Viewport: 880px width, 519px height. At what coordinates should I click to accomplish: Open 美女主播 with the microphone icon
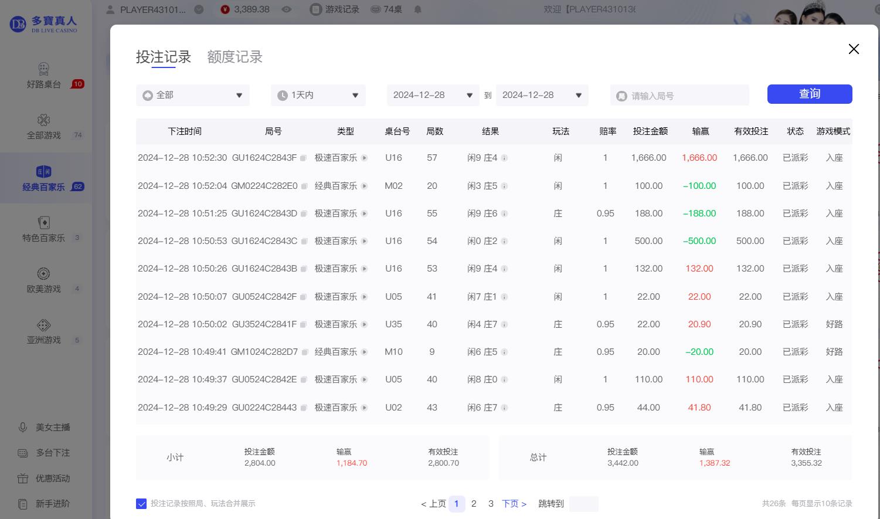(44, 427)
